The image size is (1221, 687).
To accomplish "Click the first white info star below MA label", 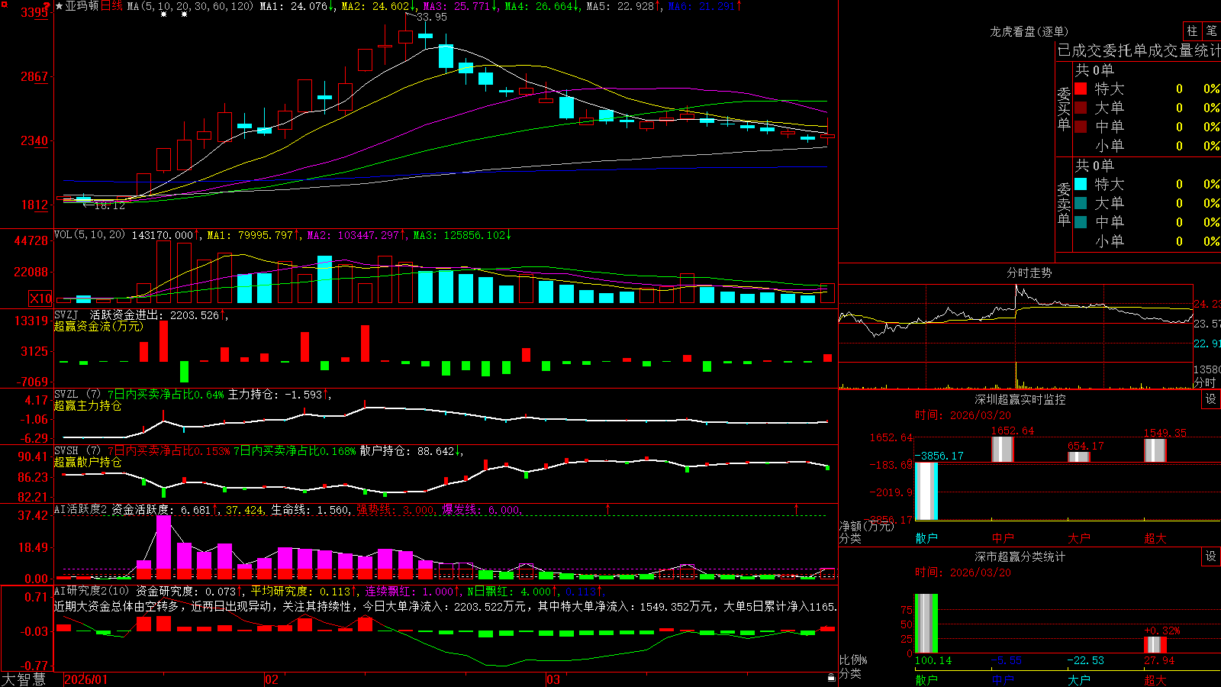I will click(163, 15).
